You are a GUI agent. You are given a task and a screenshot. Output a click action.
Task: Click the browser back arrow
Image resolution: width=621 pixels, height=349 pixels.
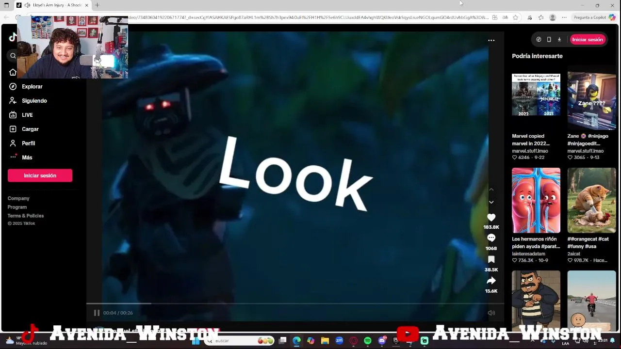6,17
